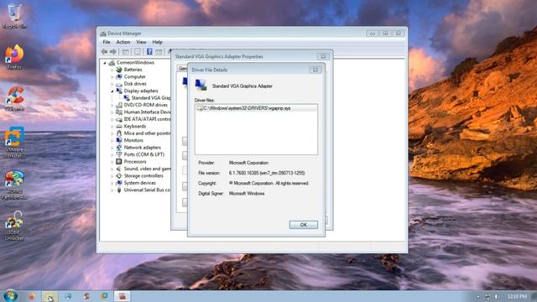Click the Storage controllers icon in tree
This screenshot has width=537, height=302.
pyautogui.click(x=119, y=175)
